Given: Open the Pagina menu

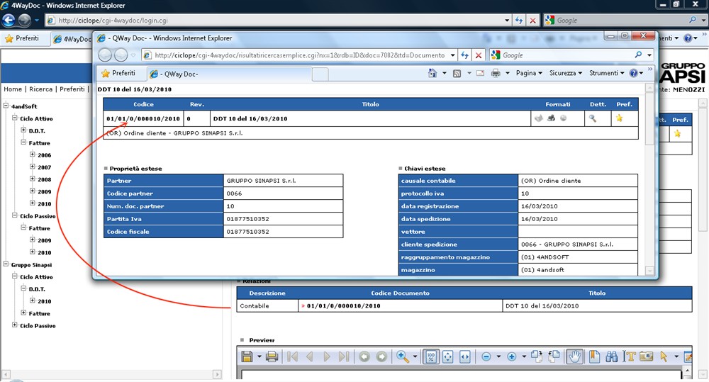Looking at the screenshot, I should click(x=529, y=73).
